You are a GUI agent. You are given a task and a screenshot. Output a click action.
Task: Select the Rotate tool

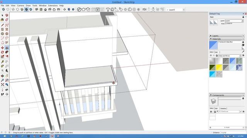click(x=2, y=52)
